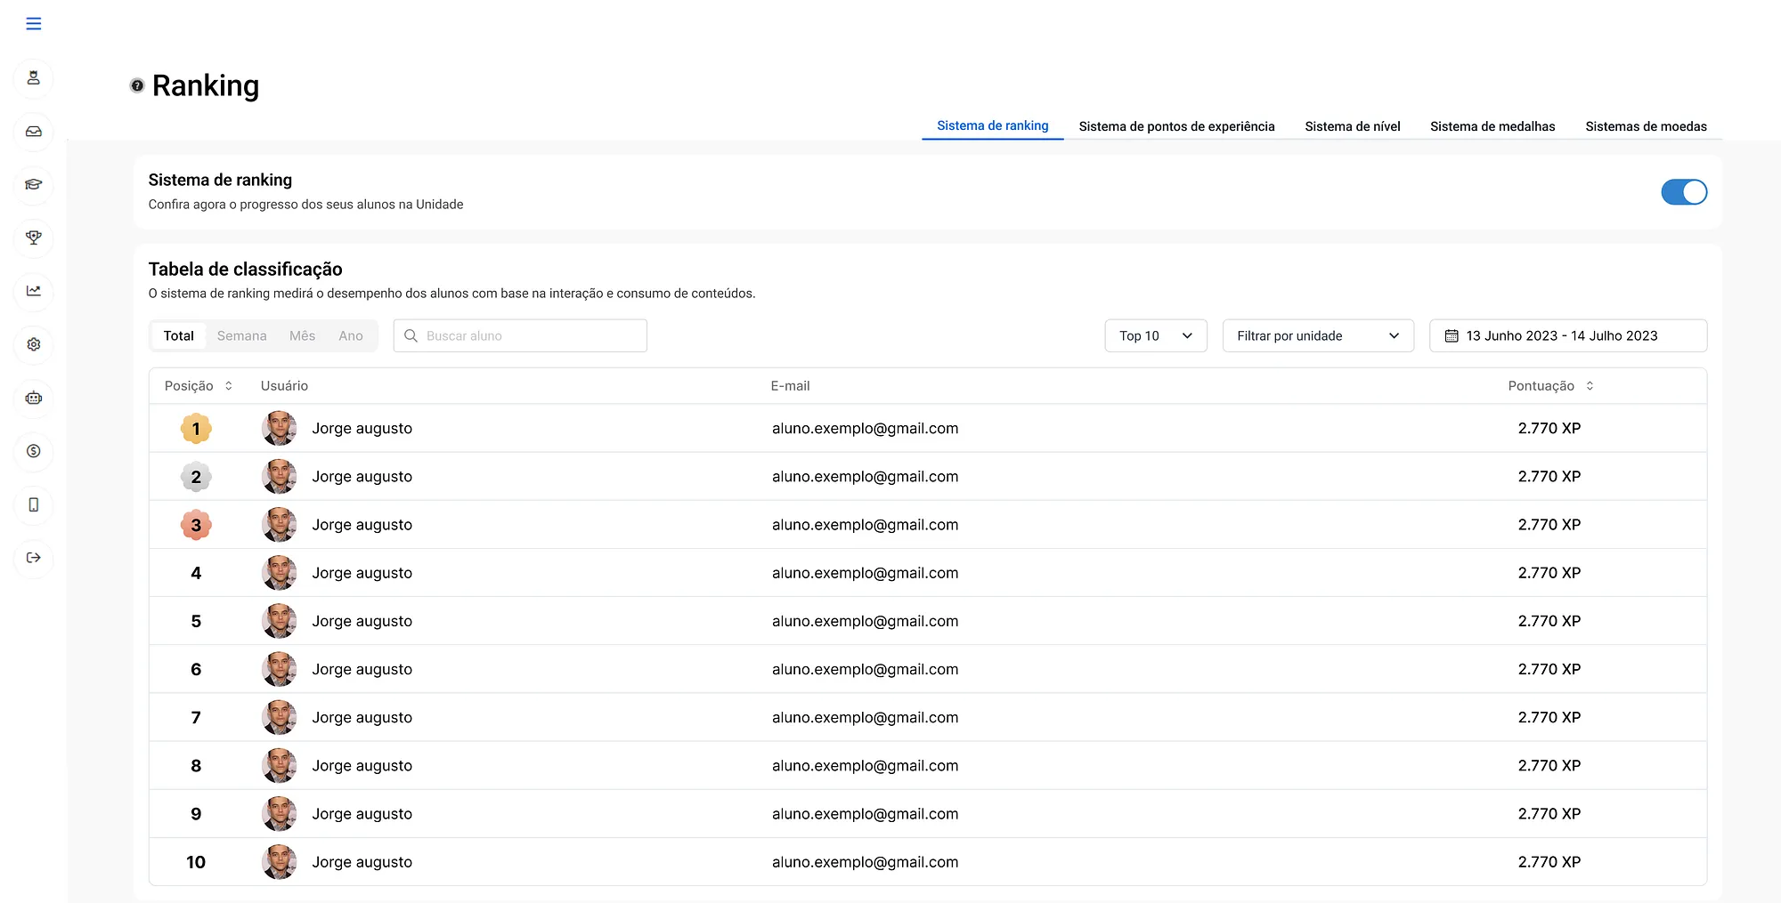Open the graduation cap courses icon
1781x903 pixels.
click(34, 185)
